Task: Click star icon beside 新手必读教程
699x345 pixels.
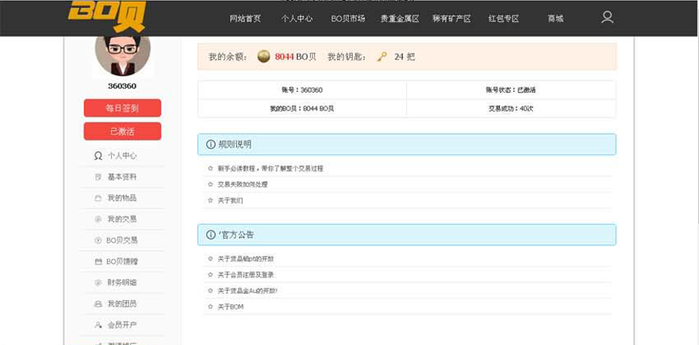Action: [x=210, y=168]
